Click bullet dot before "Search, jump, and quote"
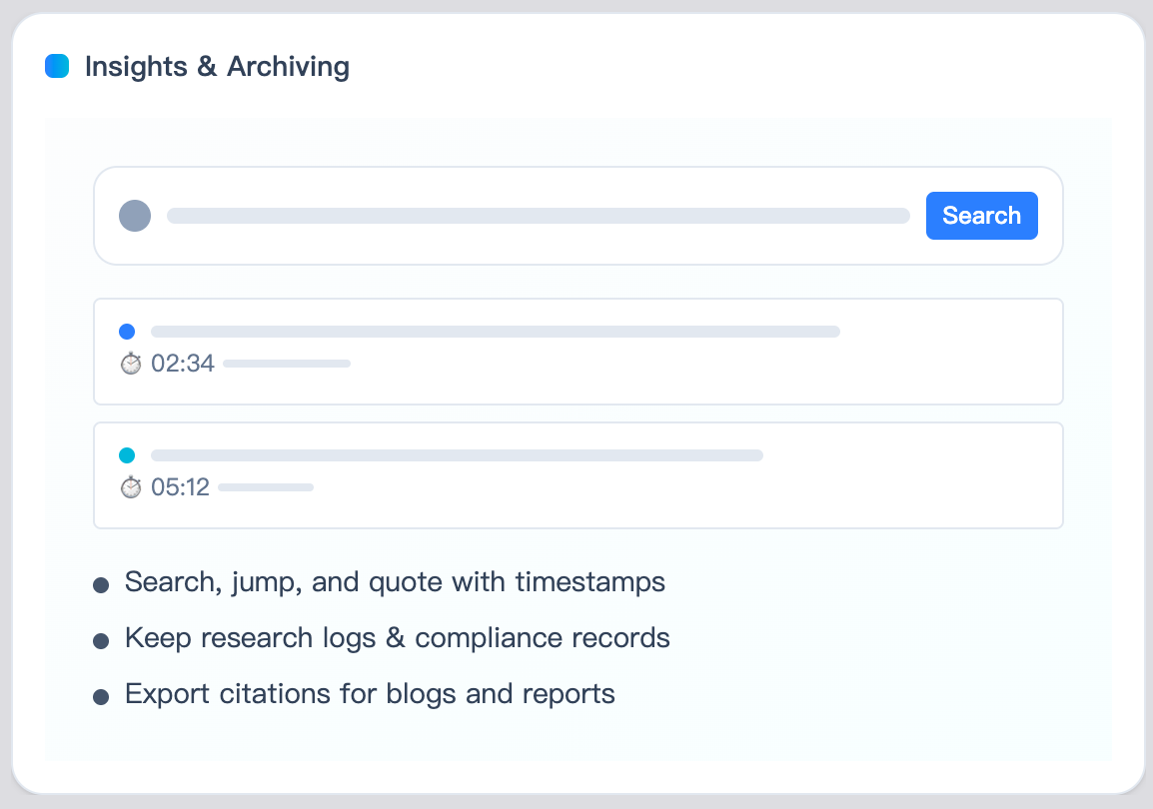1153x809 pixels. 101,585
